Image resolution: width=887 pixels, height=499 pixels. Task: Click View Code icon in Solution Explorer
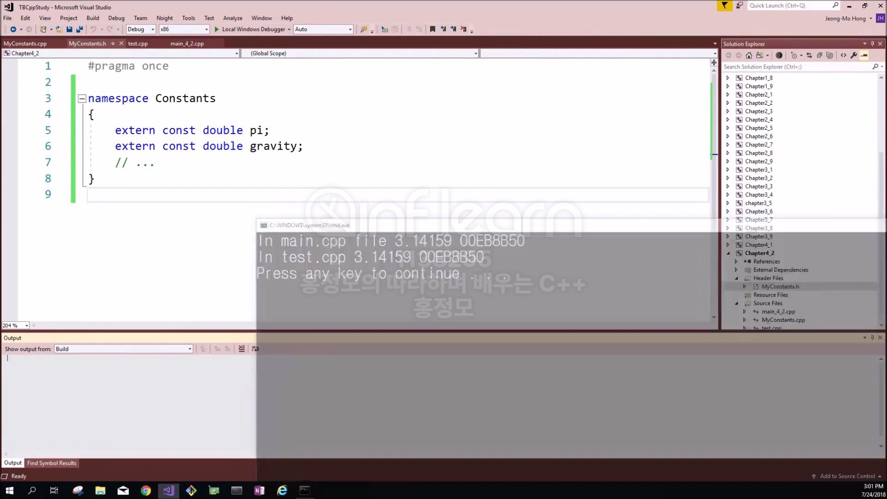(x=844, y=55)
